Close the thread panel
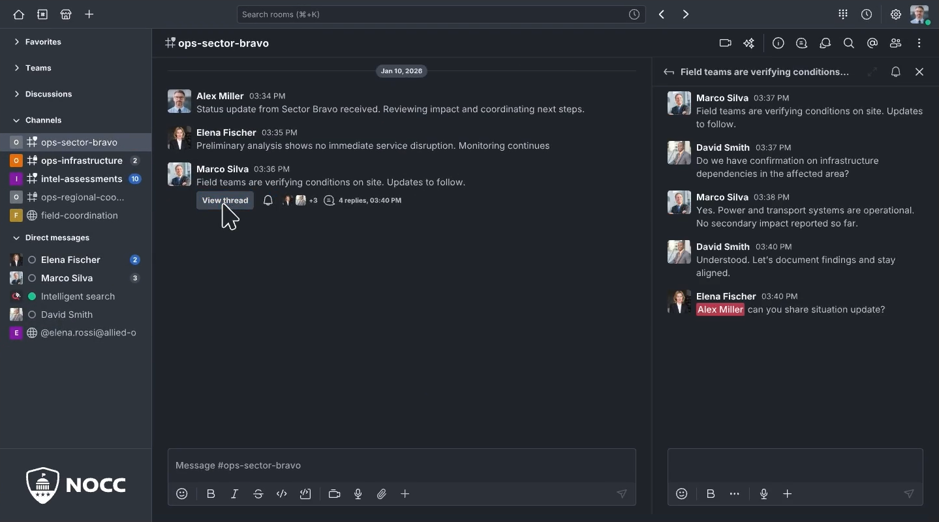This screenshot has width=939, height=522. coord(919,72)
